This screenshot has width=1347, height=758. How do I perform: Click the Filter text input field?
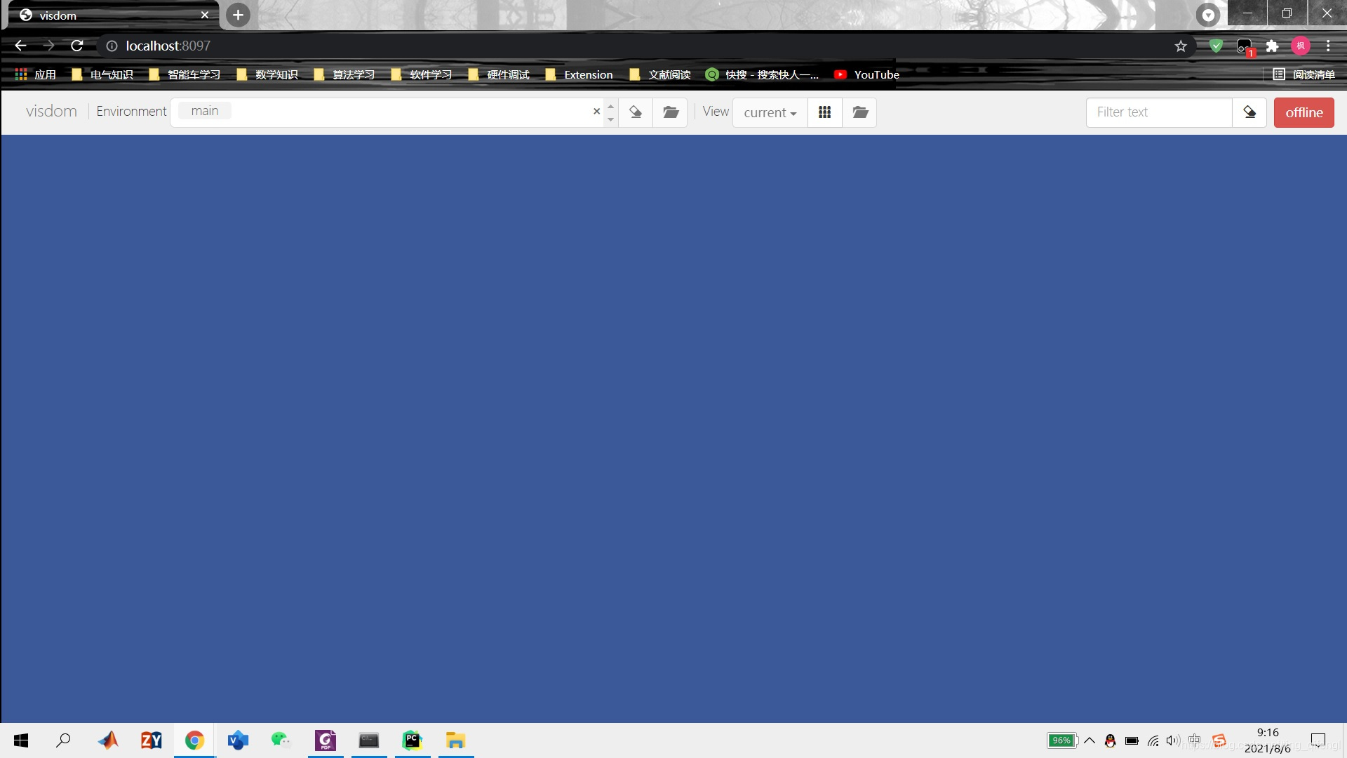1158,112
